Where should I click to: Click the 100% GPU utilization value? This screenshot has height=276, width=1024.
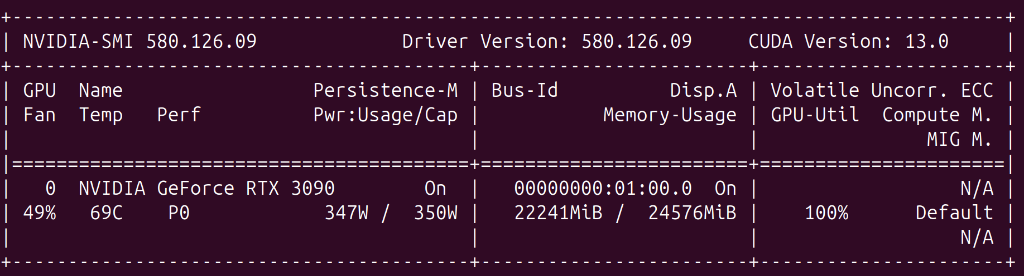tap(826, 213)
